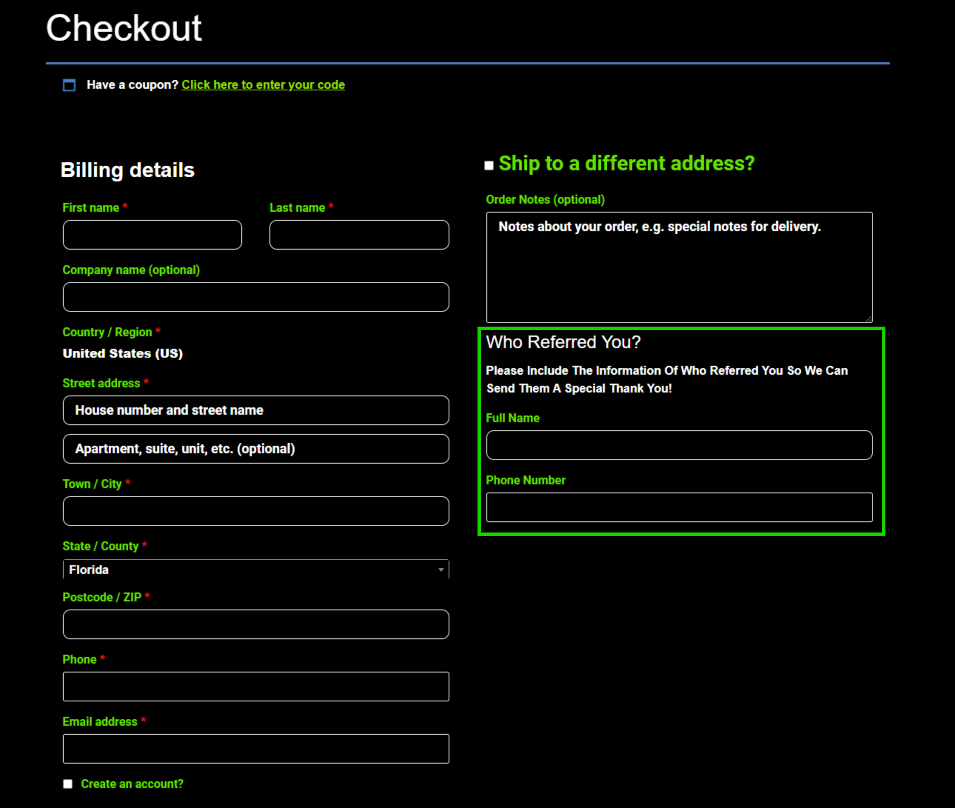Grab the Order Notes resize handle

tap(869, 319)
